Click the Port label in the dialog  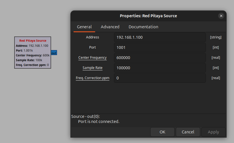click(92, 47)
